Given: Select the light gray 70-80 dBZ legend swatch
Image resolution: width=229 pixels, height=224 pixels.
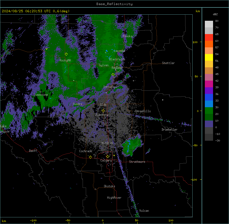Looking at the screenshot, I should (209, 24).
